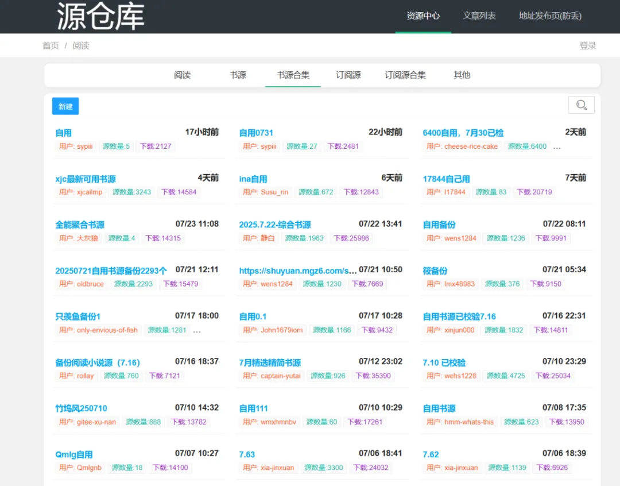Click the 新建 button to create new entry

click(65, 106)
